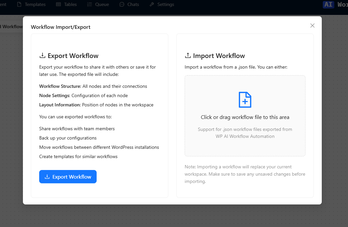Viewport: 348px width, 227px height.
Task: Open the Tables tab in top navigation
Action: (x=66, y=4)
